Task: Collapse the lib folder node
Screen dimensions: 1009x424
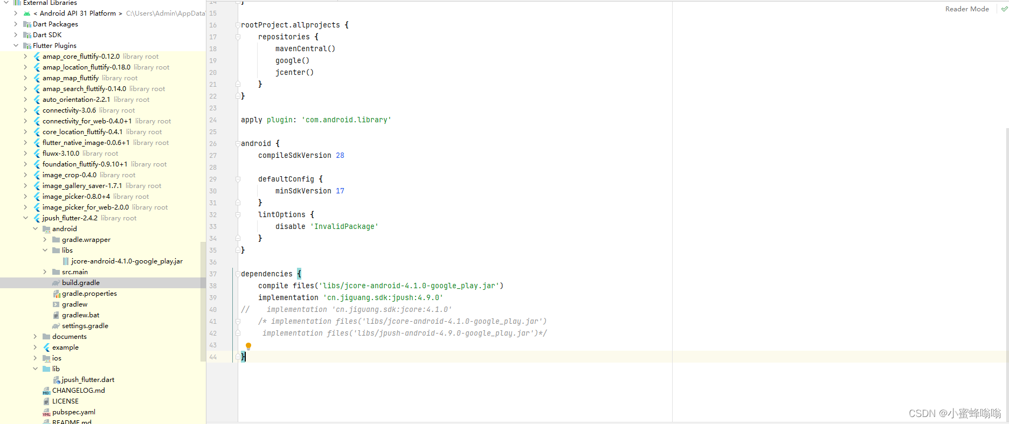Action: 35,369
